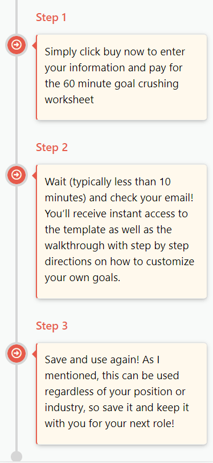Click timeline line between Step 1 and Step 2 icons
Image resolution: width=213 pixels, height=463 pixels.
[x=17, y=110]
